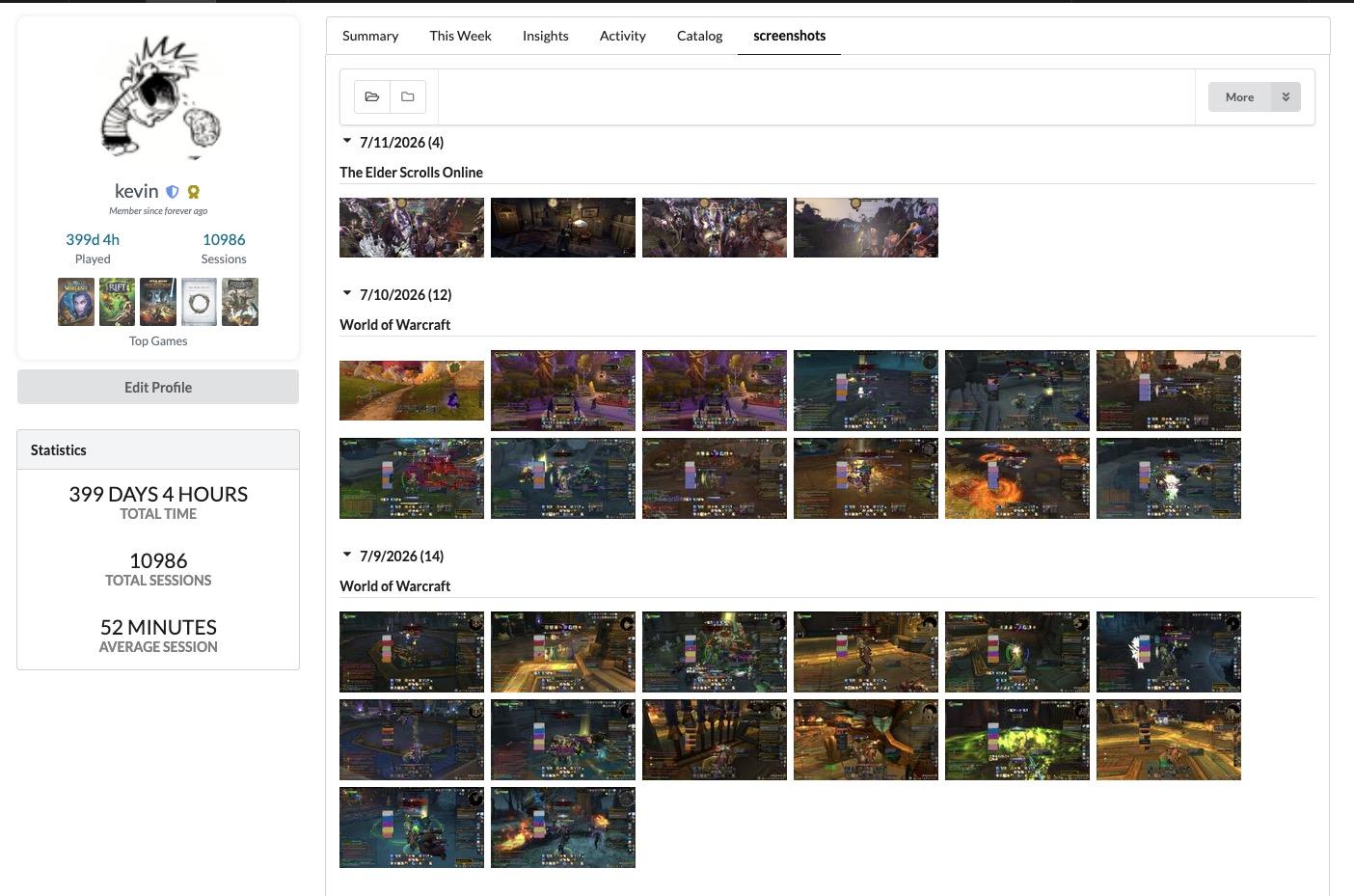Open the fifth game cover in Top Games

tap(240, 302)
